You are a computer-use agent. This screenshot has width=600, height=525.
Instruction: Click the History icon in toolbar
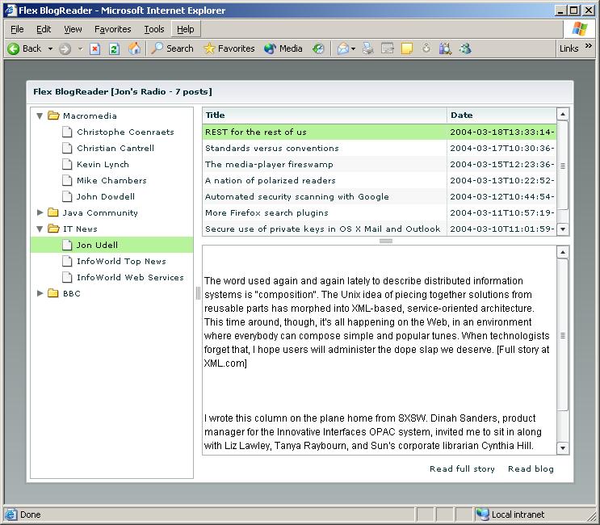click(x=318, y=48)
